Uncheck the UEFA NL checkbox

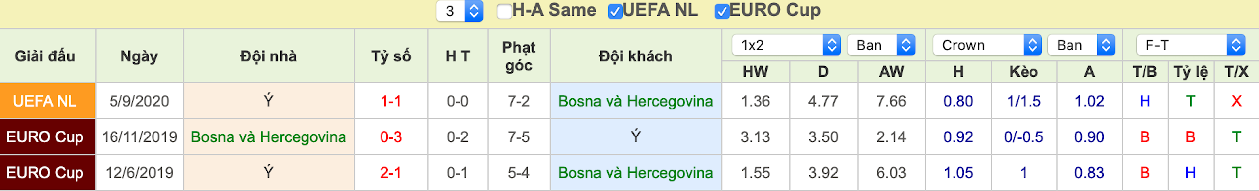[x=615, y=11]
